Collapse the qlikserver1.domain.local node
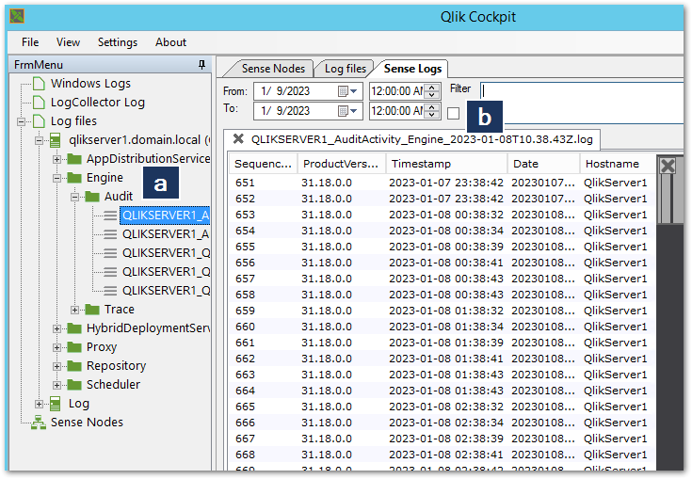Viewport: 692px width, 479px height. point(39,141)
